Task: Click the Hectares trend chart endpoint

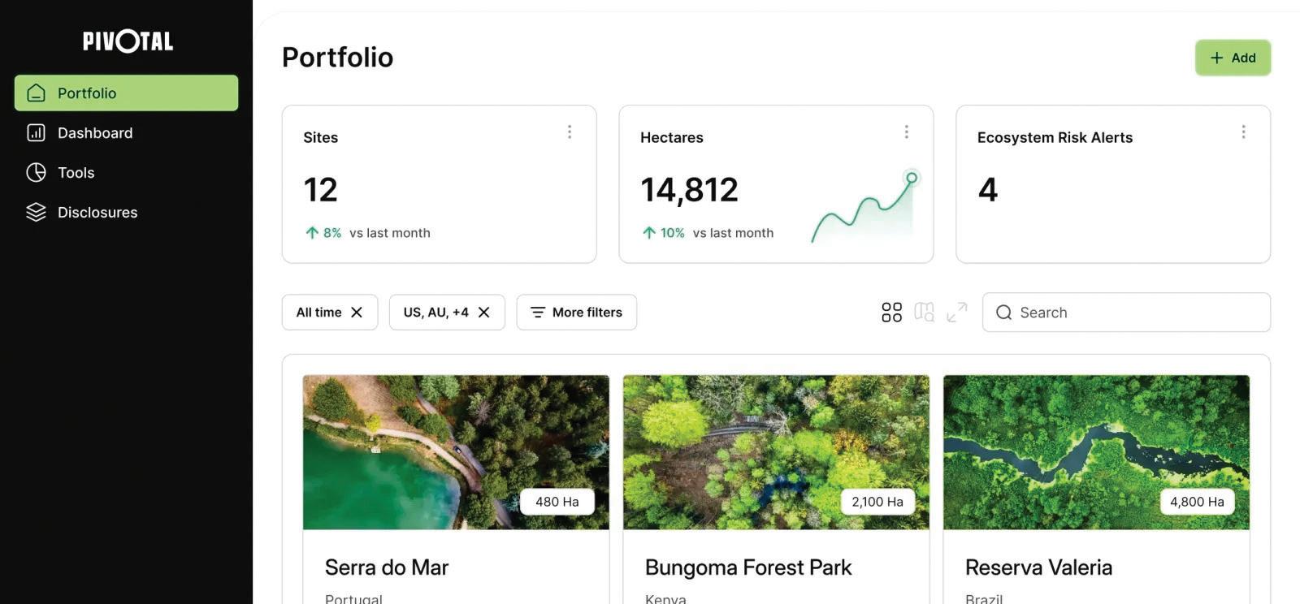Action: 912,178
